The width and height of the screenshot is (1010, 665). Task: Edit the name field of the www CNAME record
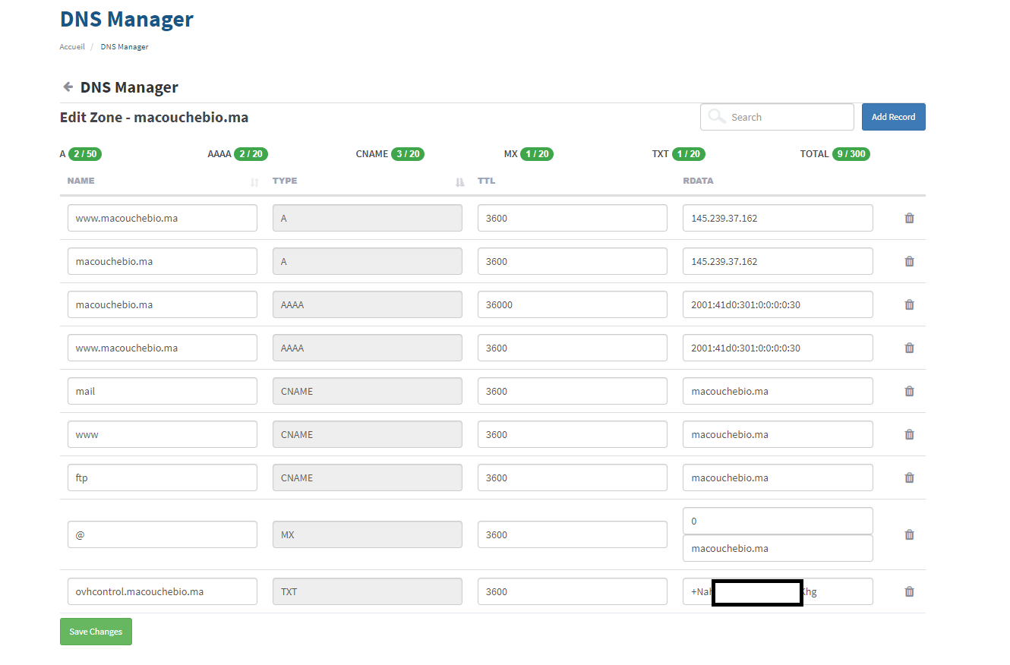coord(162,435)
